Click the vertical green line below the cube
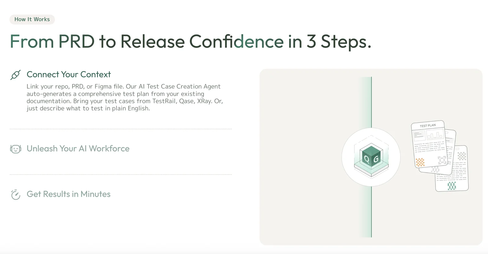 [371, 212]
